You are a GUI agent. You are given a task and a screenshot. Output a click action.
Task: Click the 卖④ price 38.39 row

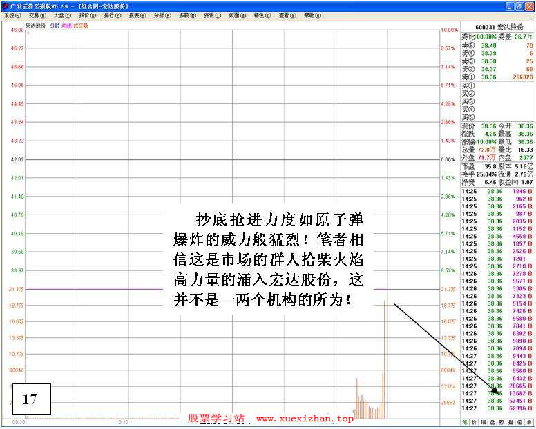pos(497,53)
